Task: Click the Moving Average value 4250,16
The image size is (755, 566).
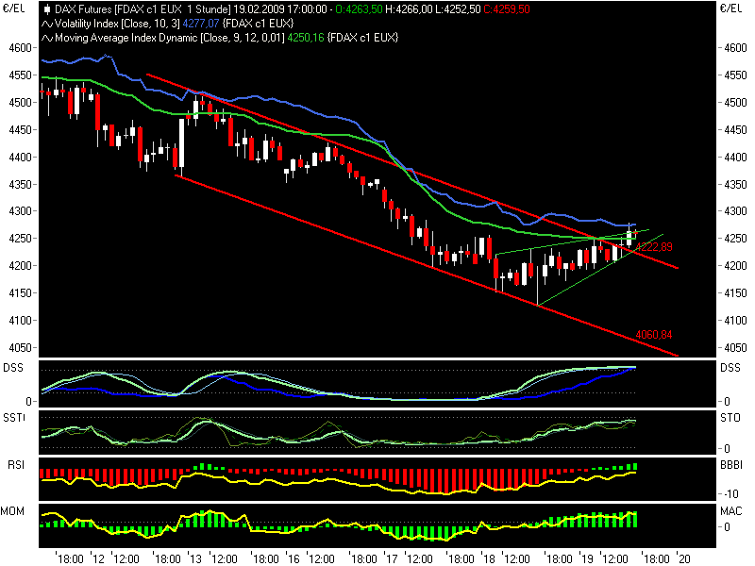Action: pyautogui.click(x=306, y=38)
